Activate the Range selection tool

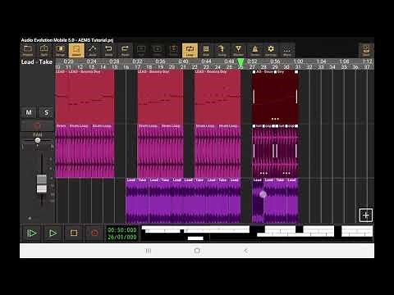60,51
